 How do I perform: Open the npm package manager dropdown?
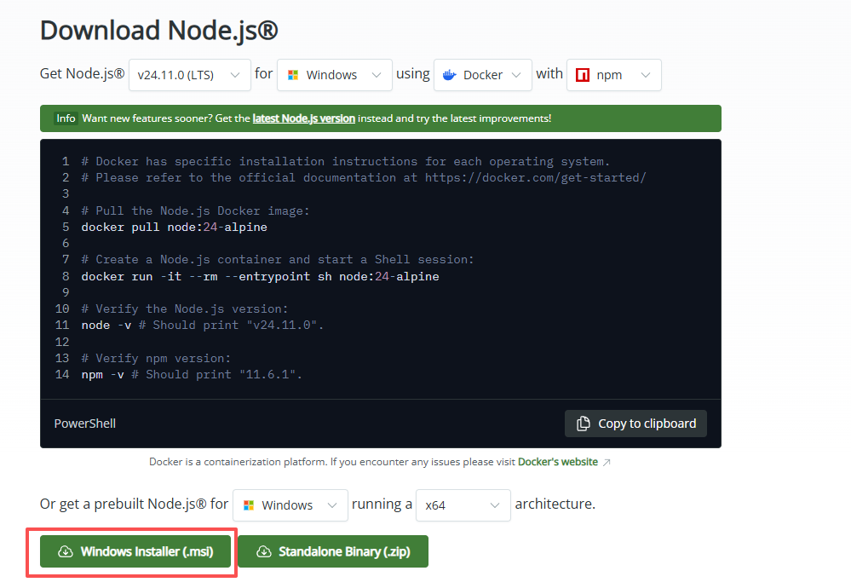[614, 75]
